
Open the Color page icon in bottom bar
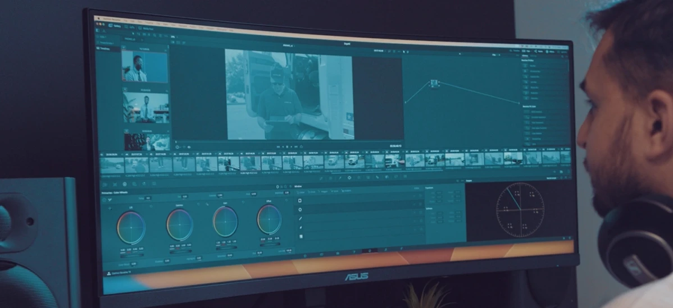369,250
